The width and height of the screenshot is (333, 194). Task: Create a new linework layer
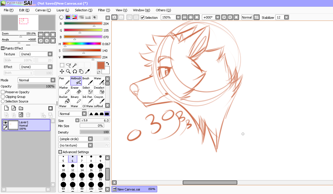[14, 108]
